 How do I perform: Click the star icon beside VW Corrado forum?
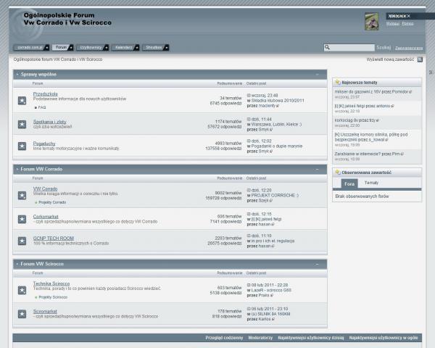22,195
